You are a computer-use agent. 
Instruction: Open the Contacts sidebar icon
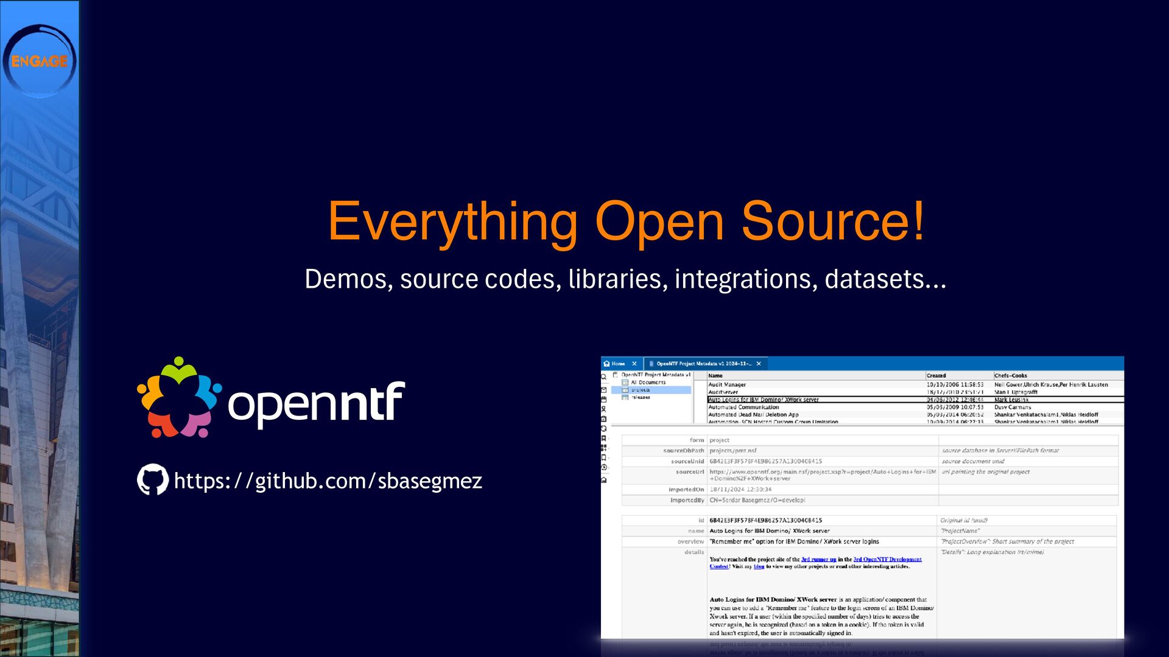point(604,409)
